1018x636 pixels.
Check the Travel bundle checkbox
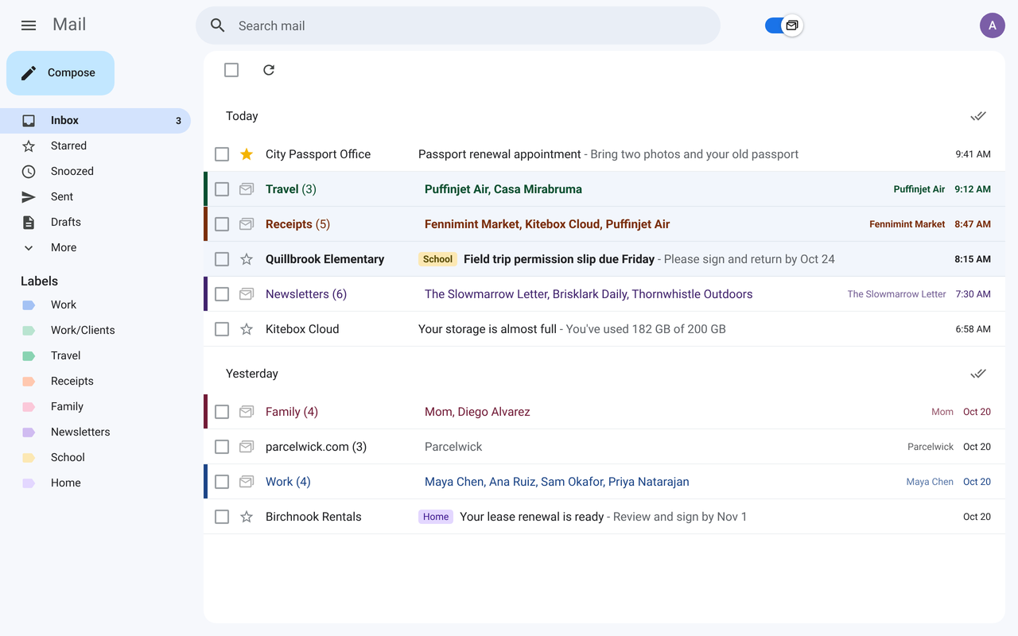(222, 189)
